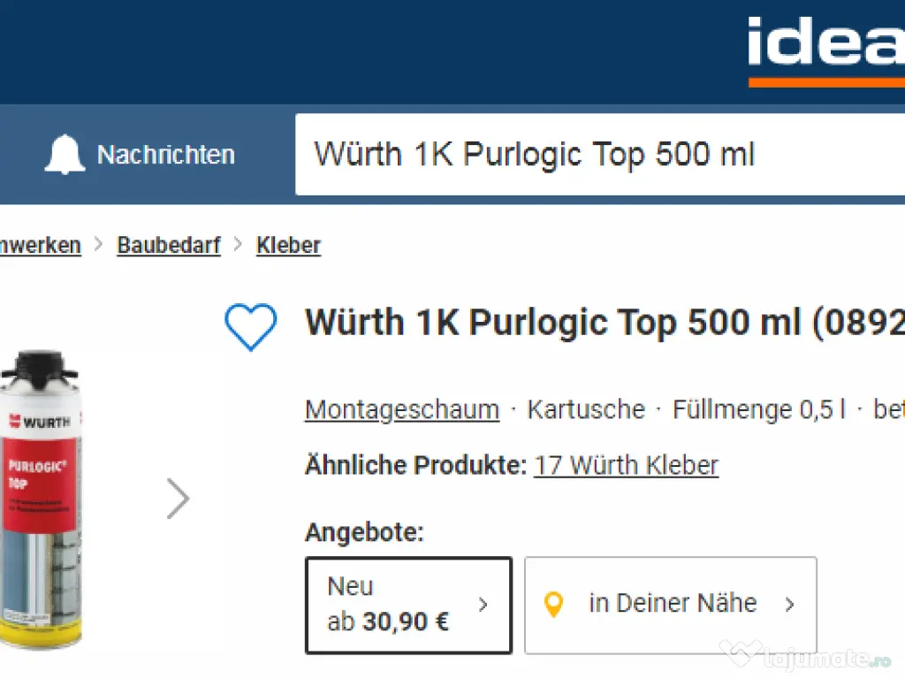Click the Kartusche product attribute
This screenshot has height=679, width=905.
(x=586, y=409)
